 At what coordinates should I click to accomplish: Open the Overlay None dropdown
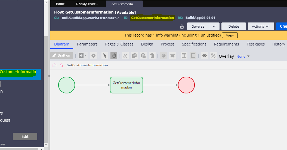pos(243,56)
